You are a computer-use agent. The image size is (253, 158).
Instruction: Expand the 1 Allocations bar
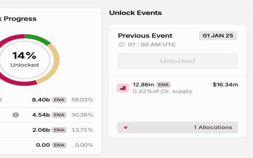pyautogui.click(x=177, y=127)
